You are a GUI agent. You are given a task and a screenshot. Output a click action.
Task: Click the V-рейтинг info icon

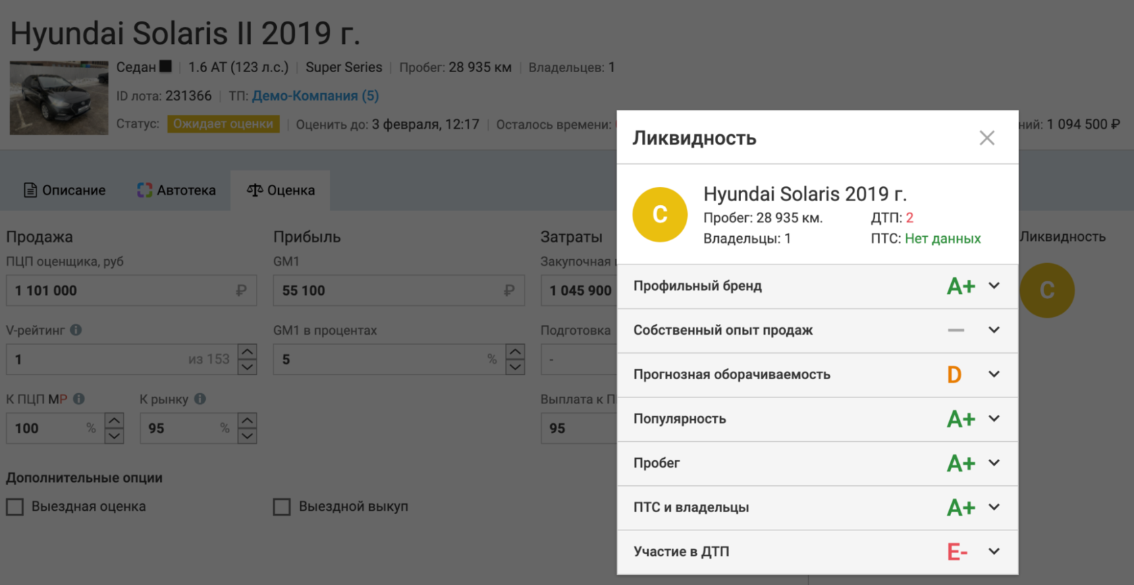[76, 330]
